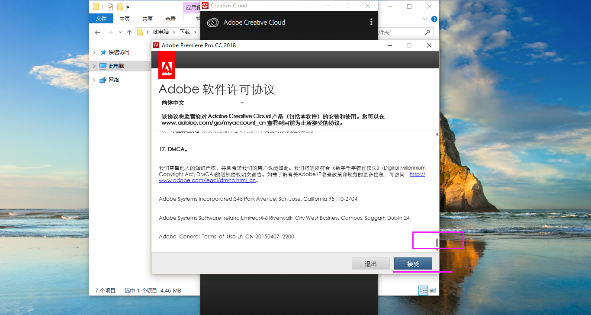Click the 'Adobe Systems Incorporated:345 Park Avenue' line
The width and height of the screenshot is (591, 315).
click(x=258, y=199)
